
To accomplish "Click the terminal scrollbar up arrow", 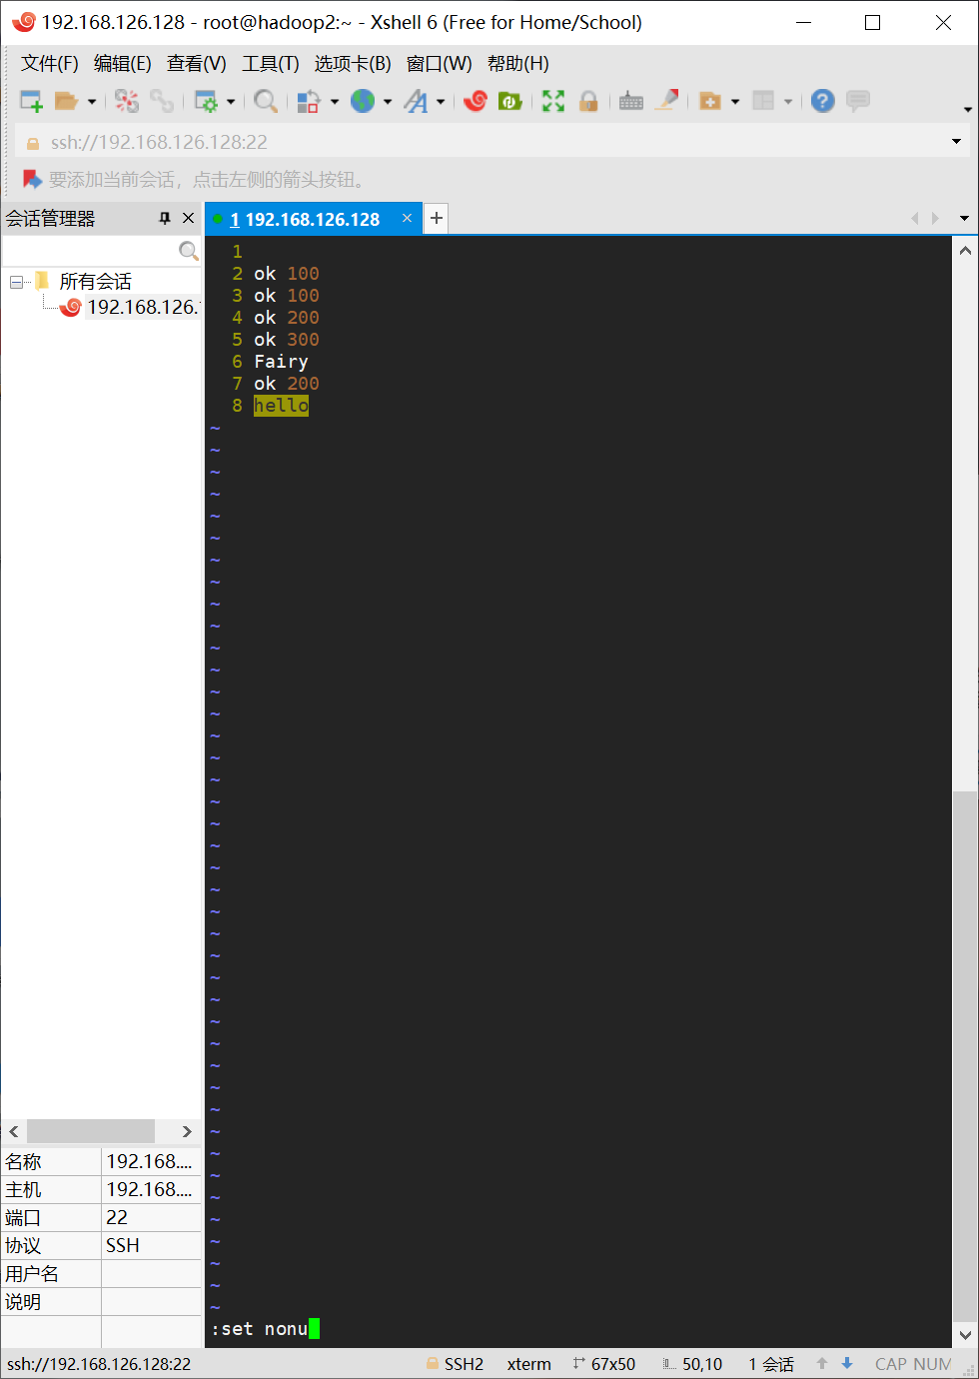I will point(965,251).
